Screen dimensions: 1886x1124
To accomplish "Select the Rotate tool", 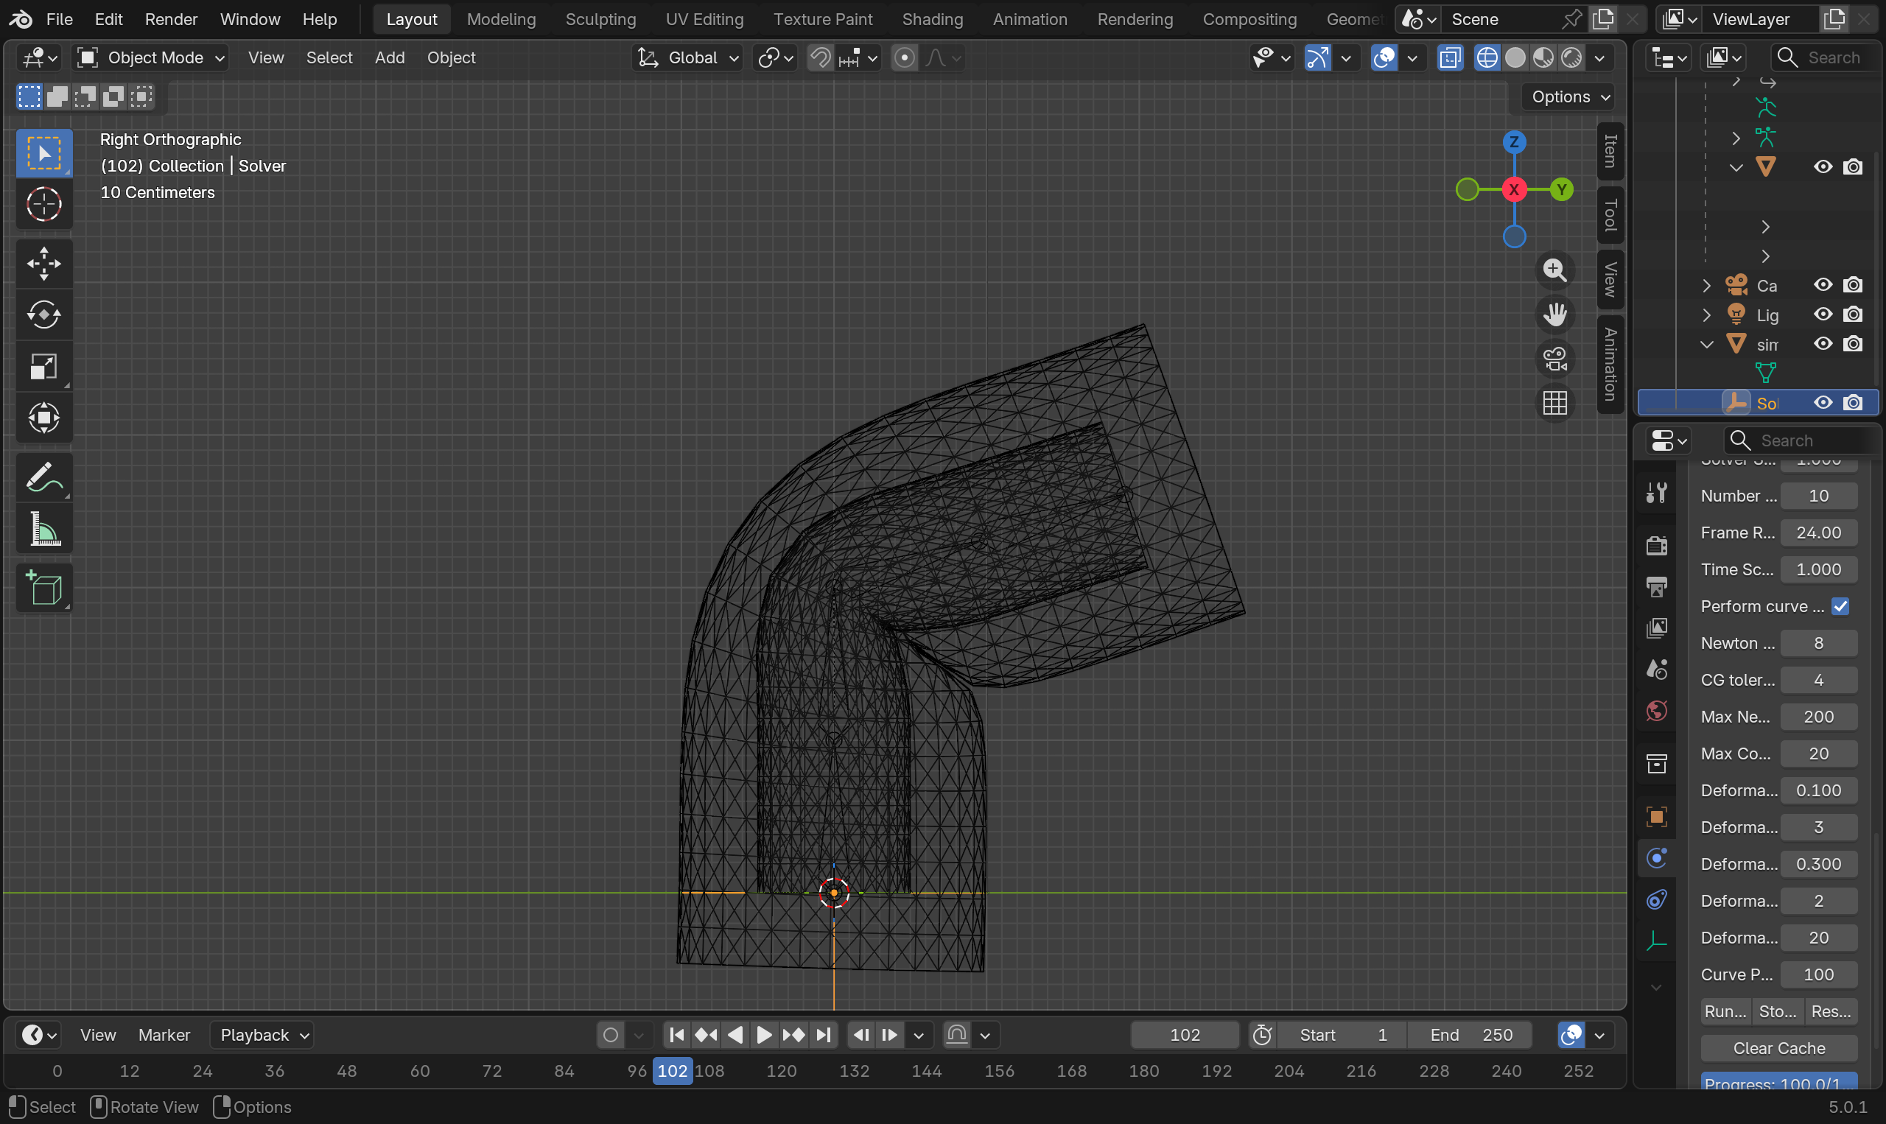I will pos(44,315).
